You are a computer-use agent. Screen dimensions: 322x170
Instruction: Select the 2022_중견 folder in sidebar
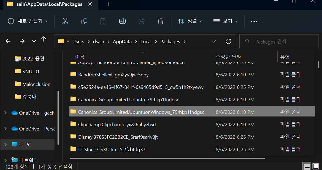(x=33, y=59)
